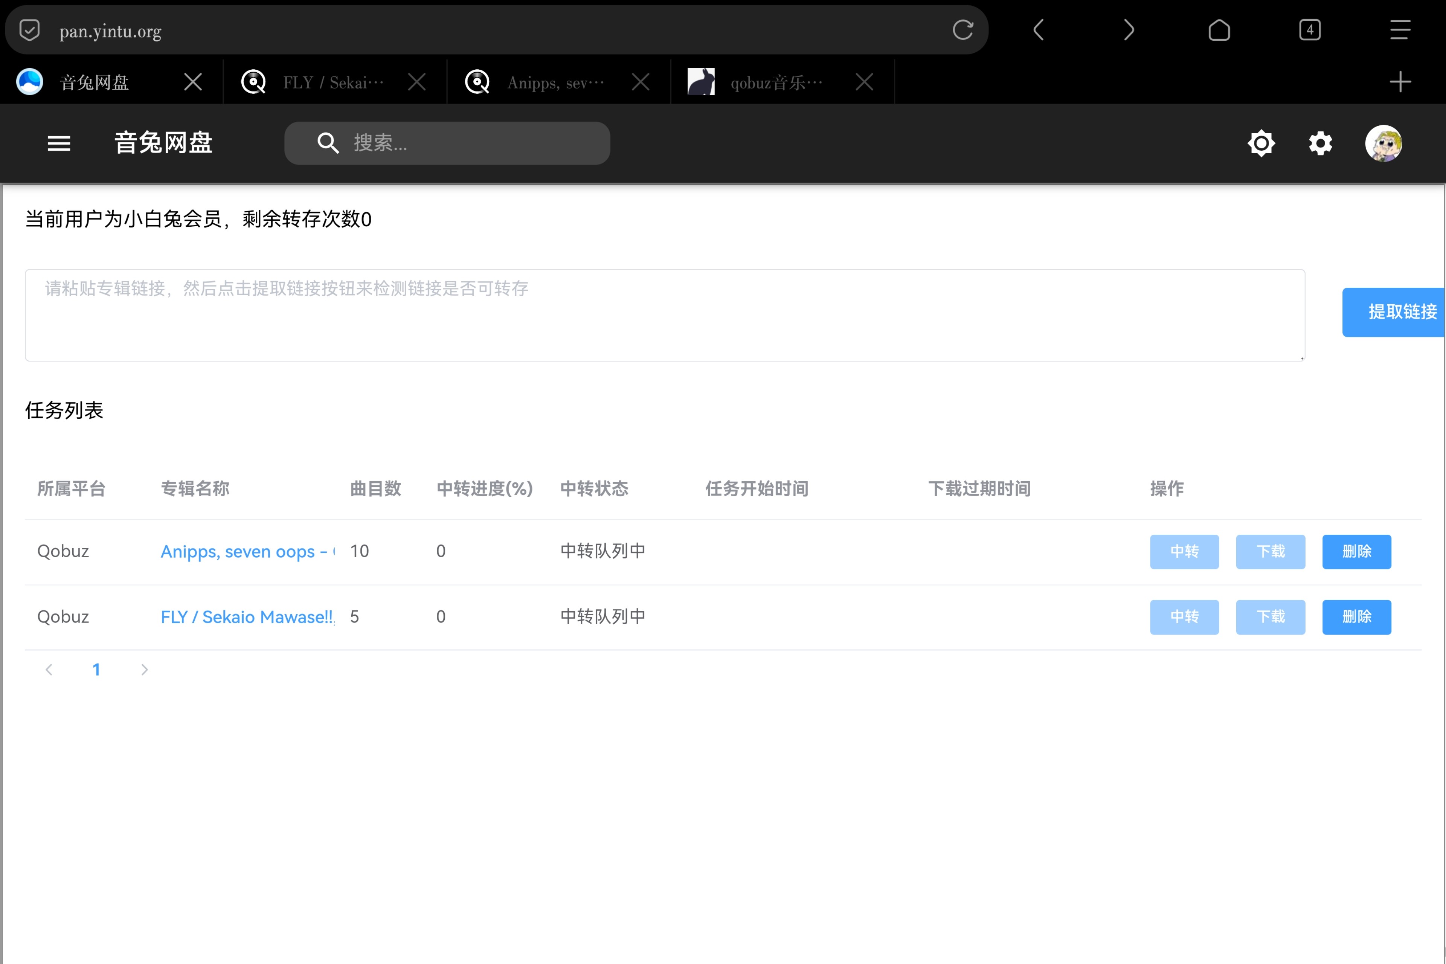Click 中转 for the FLY / Sekaio row
1446x964 pixels.
1184,617
